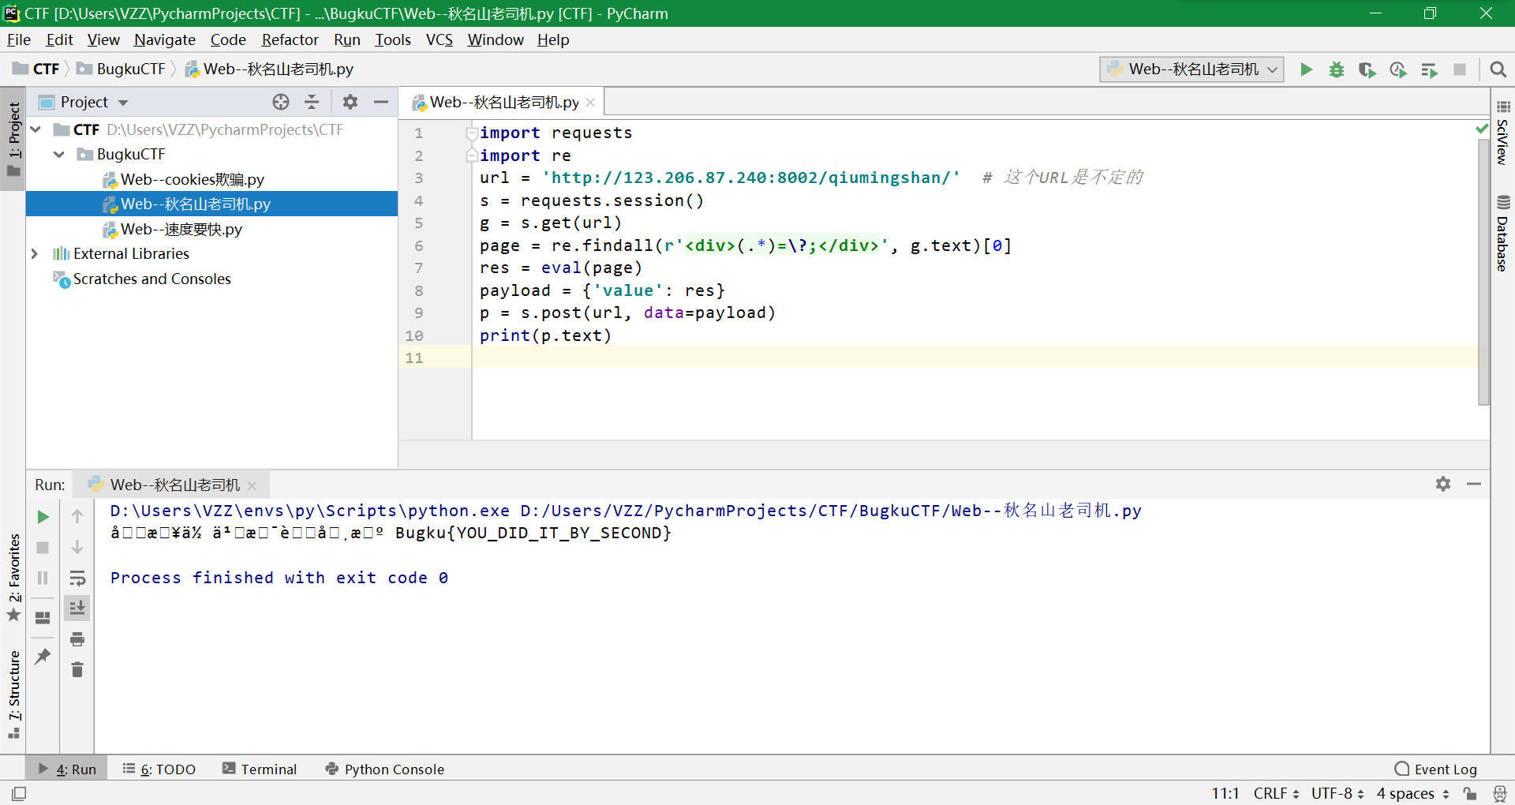The width and height of the screenshot is (1515, 805).
Task: Toggle soft-wrap in the run console
Action: click(x=77, y=578)
